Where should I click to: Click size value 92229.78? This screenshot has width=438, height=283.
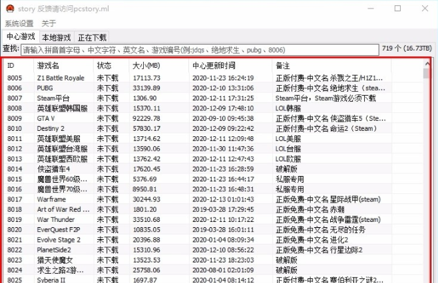146,118
